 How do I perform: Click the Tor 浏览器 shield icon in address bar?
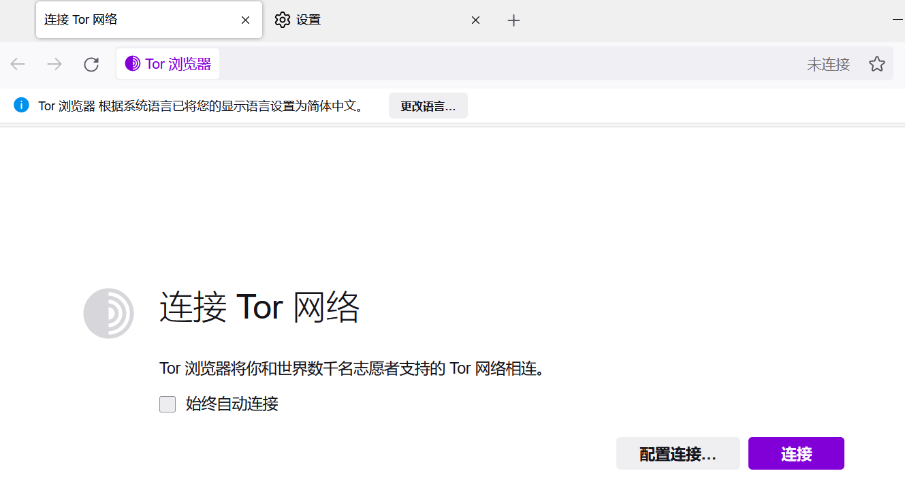[131, 63]
